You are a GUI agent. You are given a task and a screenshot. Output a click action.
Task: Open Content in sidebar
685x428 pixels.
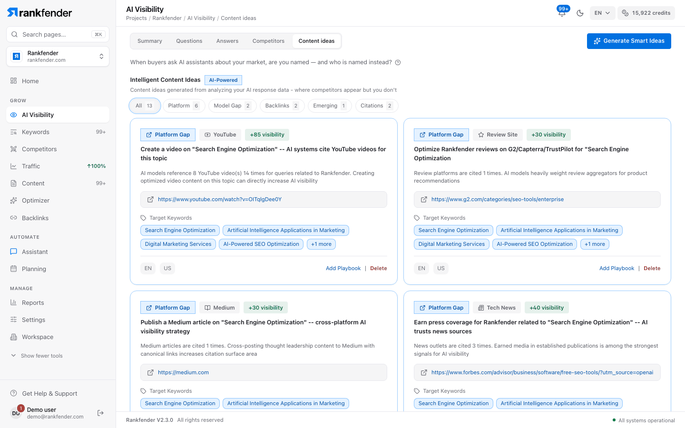click(58, 184)
